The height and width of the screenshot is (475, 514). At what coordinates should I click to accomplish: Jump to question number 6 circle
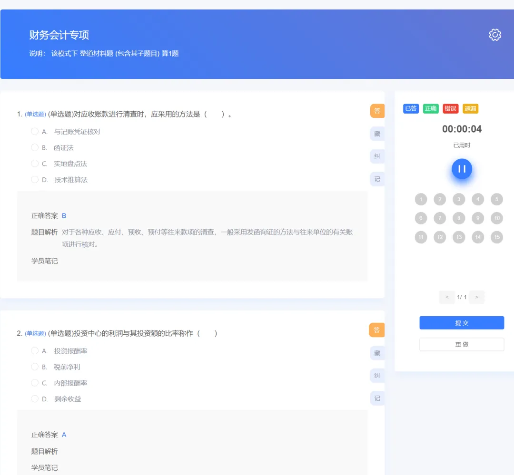click(421, 218)
